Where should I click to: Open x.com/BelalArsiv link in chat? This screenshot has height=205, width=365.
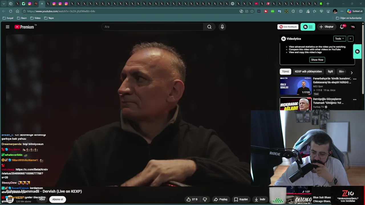[x=25, y=173]
